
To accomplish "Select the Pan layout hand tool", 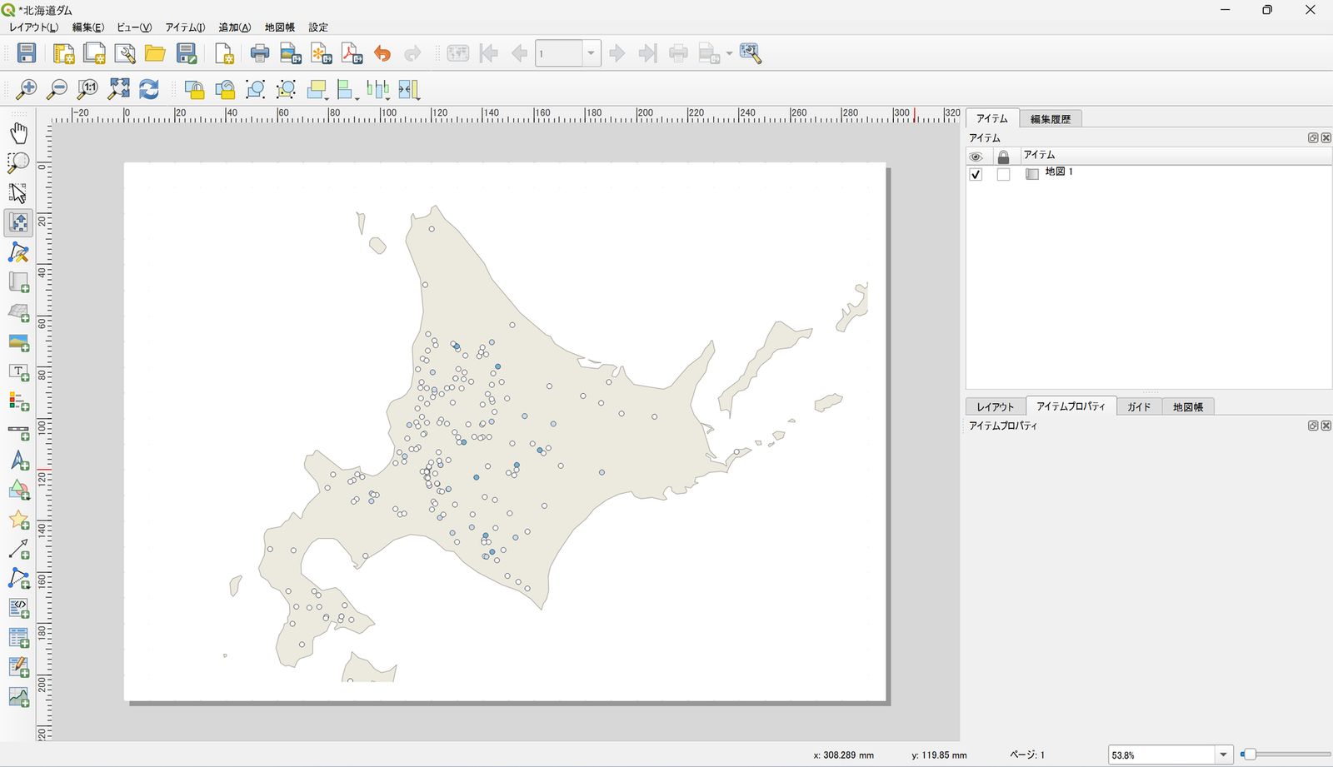I will 18,133.
